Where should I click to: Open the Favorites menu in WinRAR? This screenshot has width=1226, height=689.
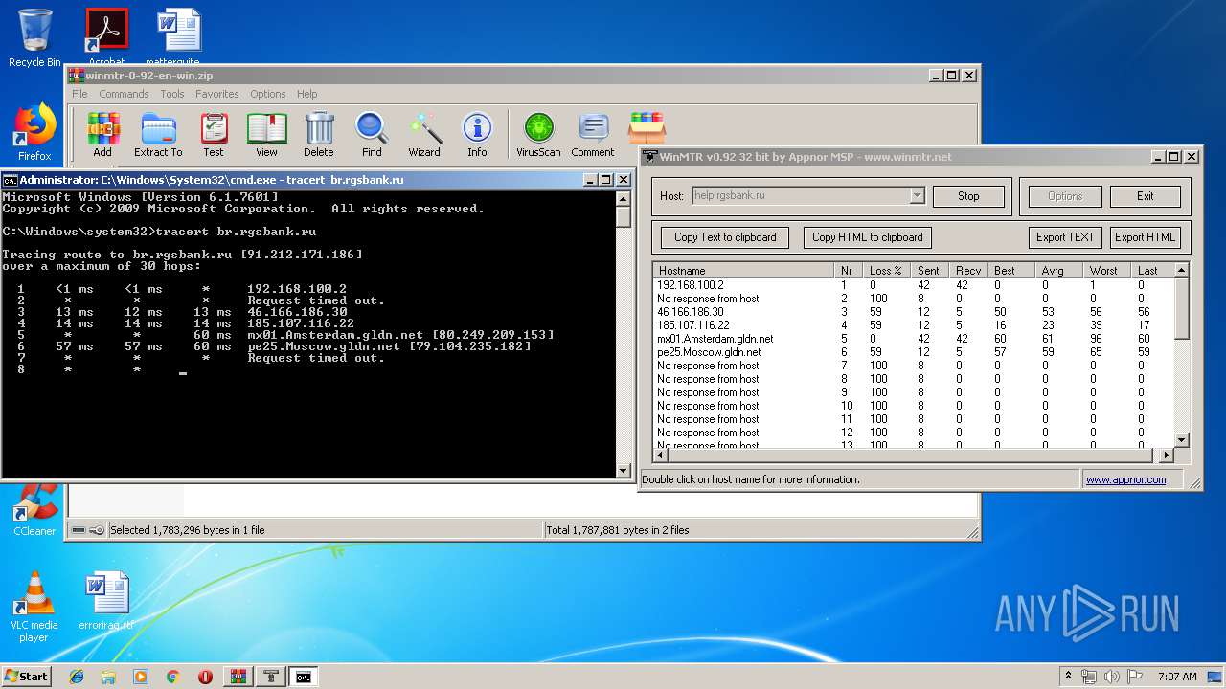217,94
